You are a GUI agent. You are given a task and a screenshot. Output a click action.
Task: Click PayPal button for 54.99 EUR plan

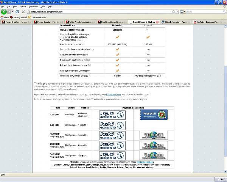pos(112,156)
